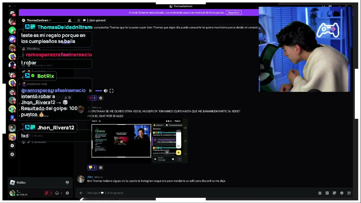This screenshot has height=203, width=361.
Task: Open Alex's username in chat
Action: (90, 177)
